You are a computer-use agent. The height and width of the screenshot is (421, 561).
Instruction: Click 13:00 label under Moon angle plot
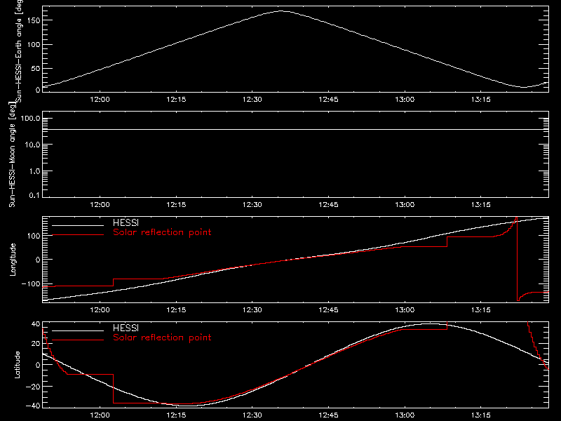(x=405, y=205)
